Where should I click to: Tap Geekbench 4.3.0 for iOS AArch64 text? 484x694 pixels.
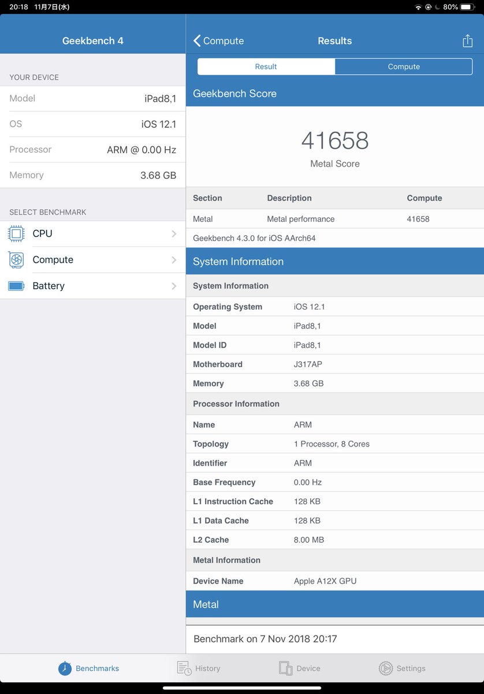(254, 238)
